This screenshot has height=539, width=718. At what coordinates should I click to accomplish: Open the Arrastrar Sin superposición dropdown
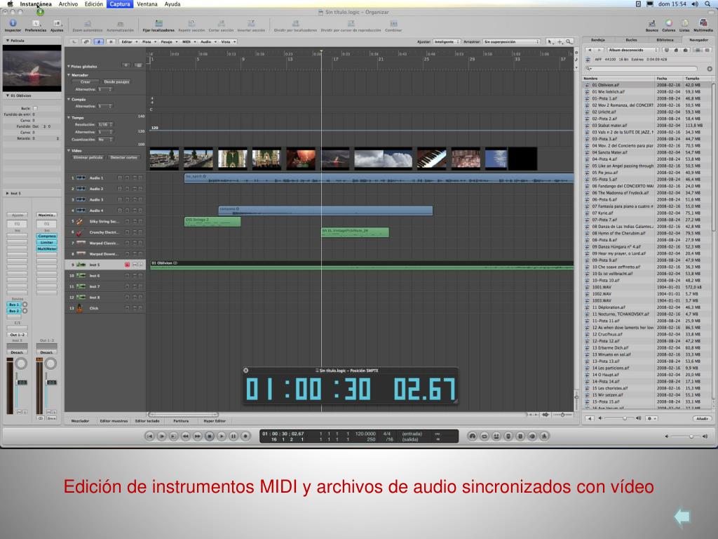point(512,41)
